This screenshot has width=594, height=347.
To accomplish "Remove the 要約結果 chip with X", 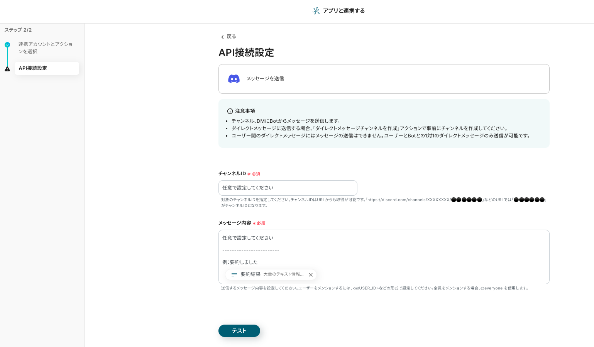I will tap(311, 275).
